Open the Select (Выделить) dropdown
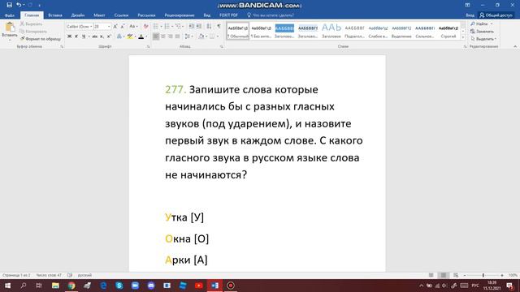The image size is (520, 292). coord(483,39)
